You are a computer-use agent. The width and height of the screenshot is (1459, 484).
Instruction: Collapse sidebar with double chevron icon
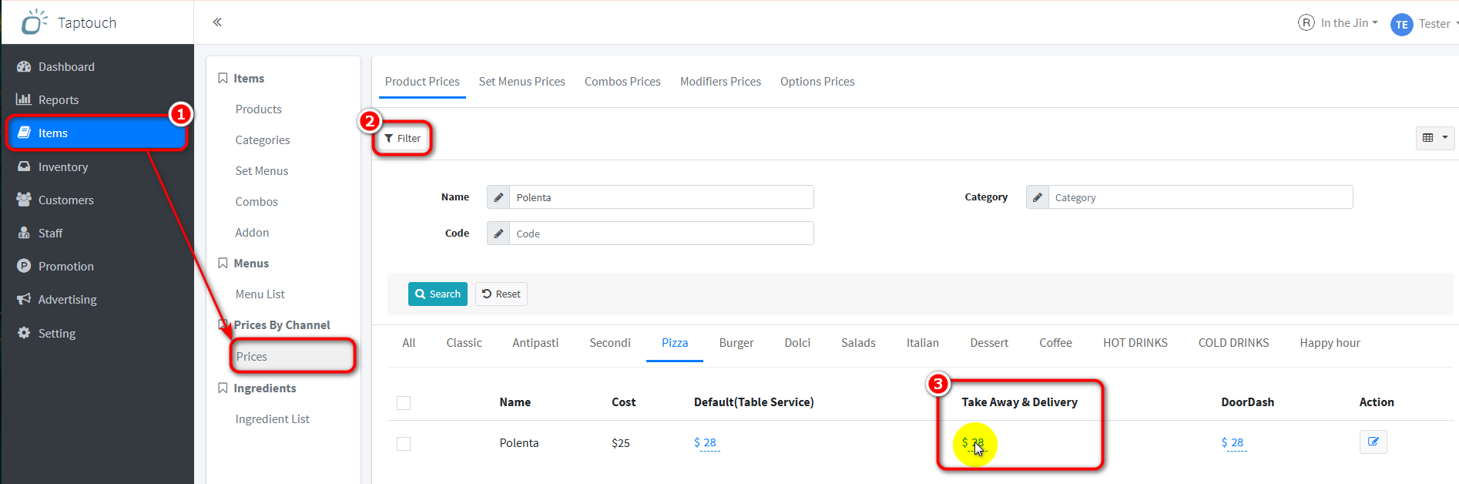[x=217, y=22]
